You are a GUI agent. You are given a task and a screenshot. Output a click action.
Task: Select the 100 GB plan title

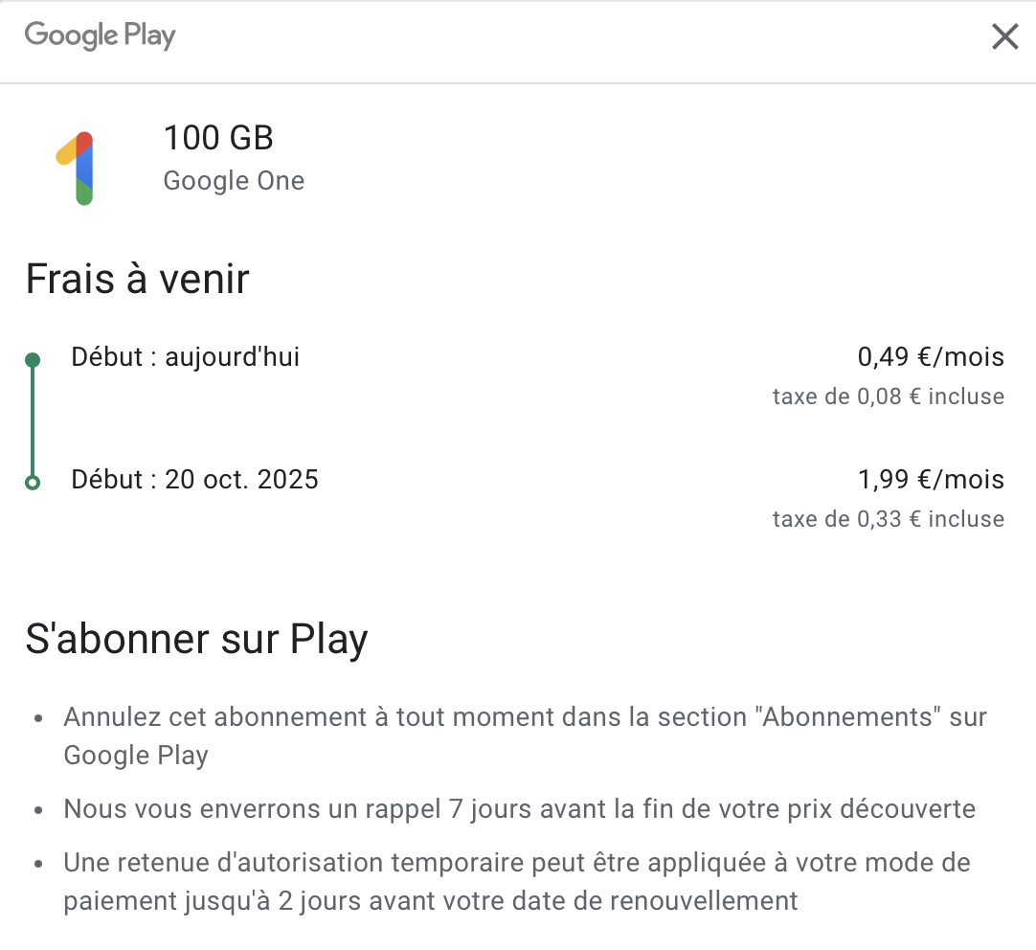coord(218,139)
